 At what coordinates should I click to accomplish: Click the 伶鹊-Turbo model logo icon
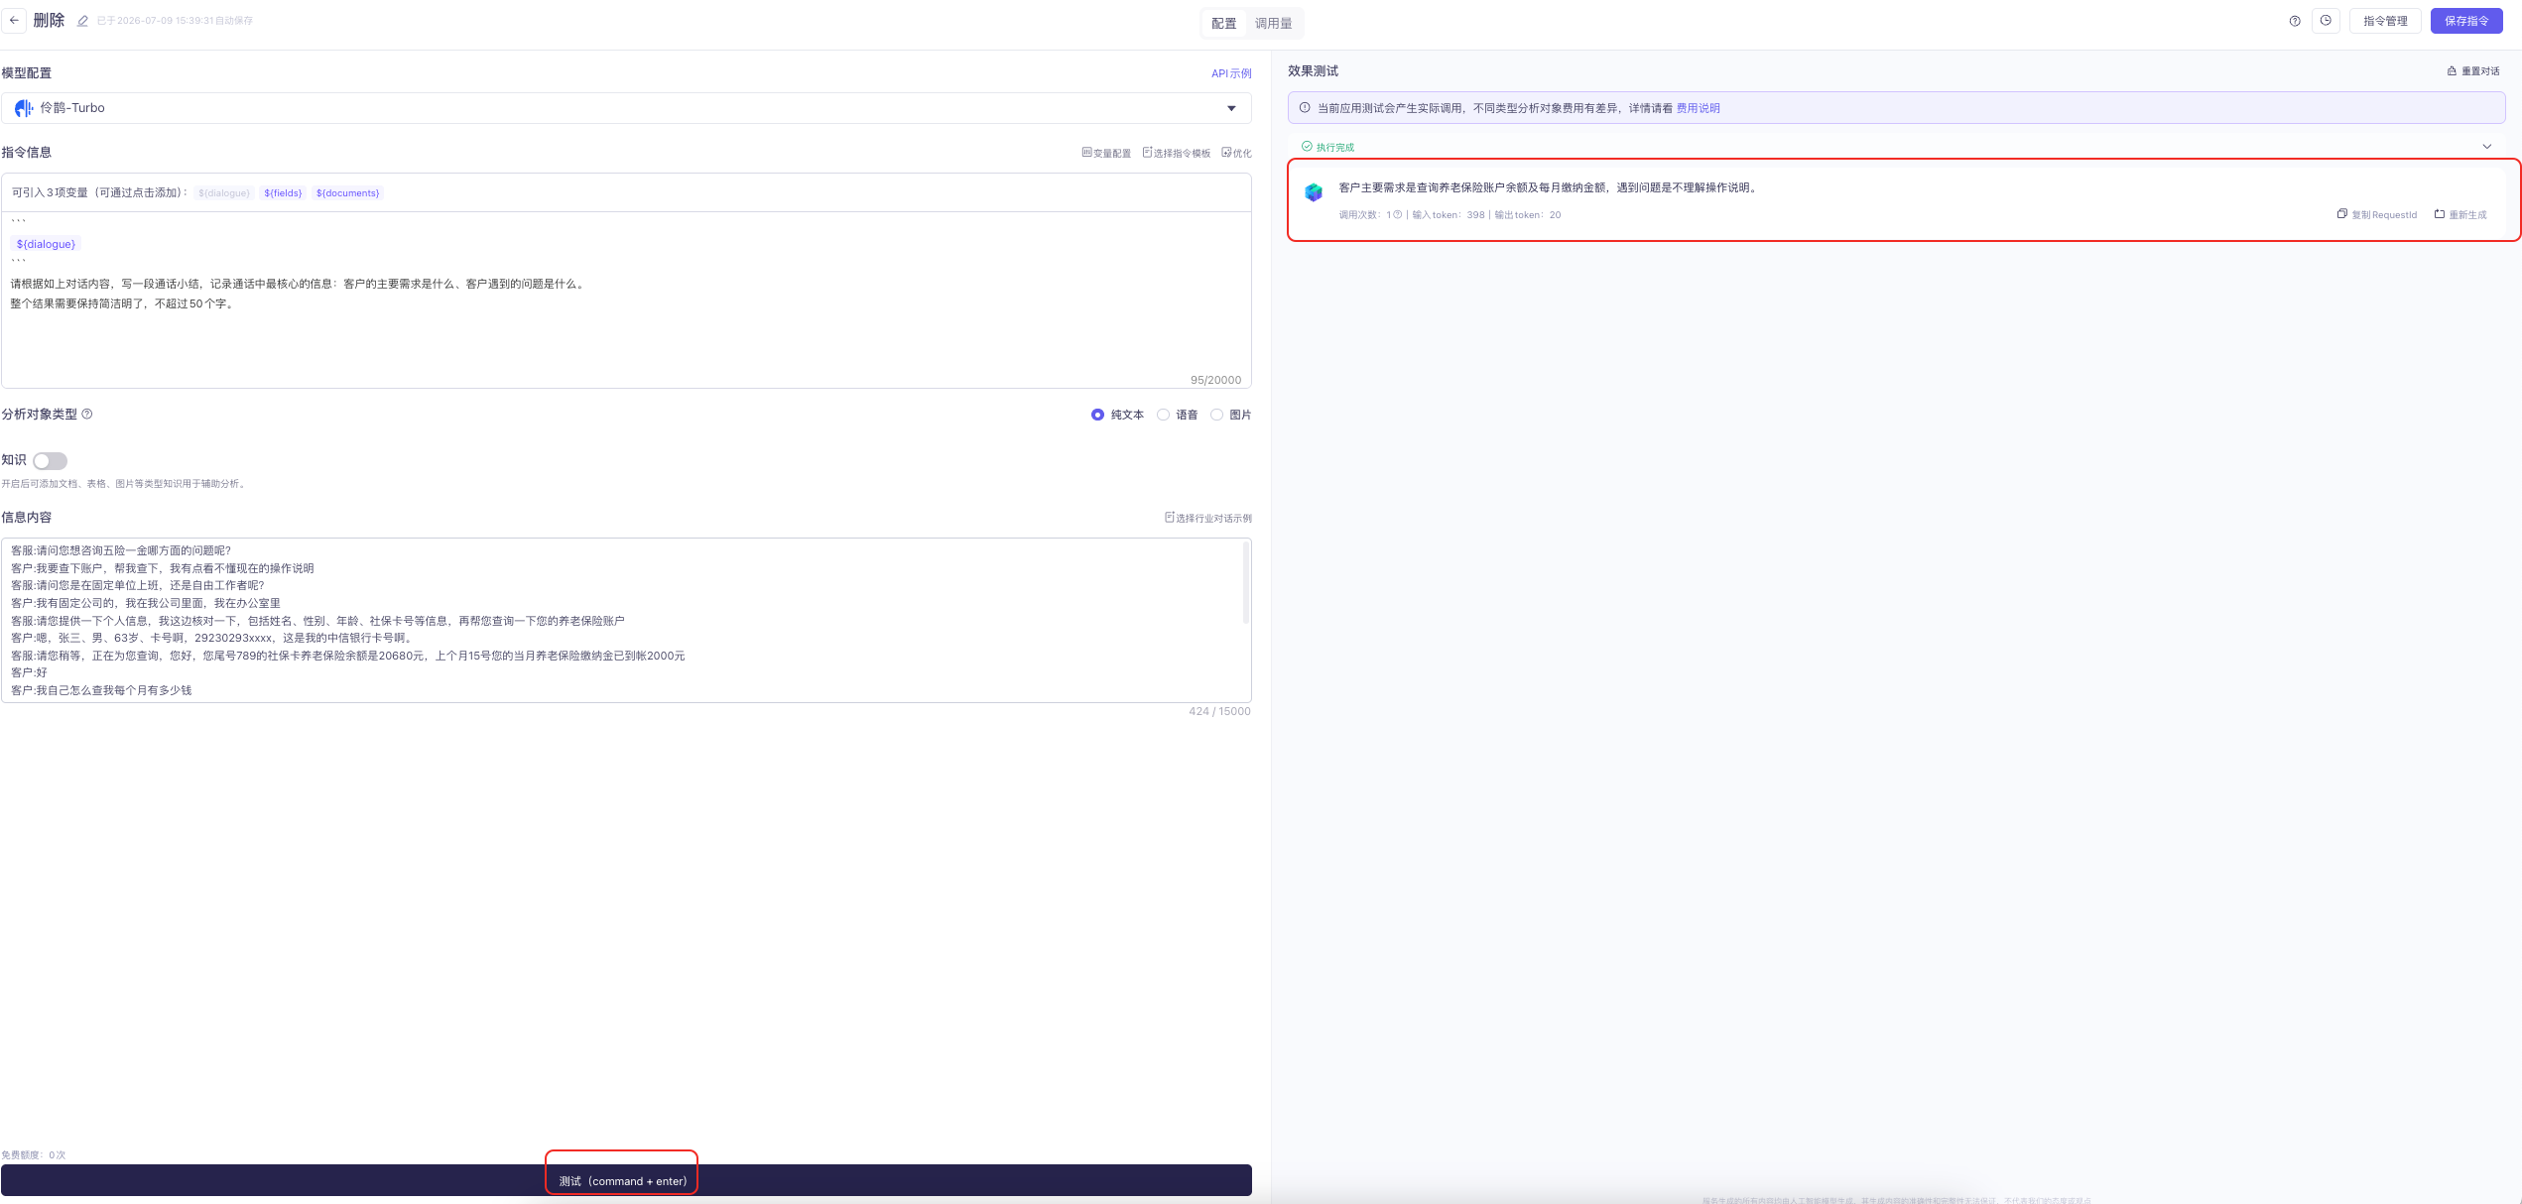coord(24,108)
